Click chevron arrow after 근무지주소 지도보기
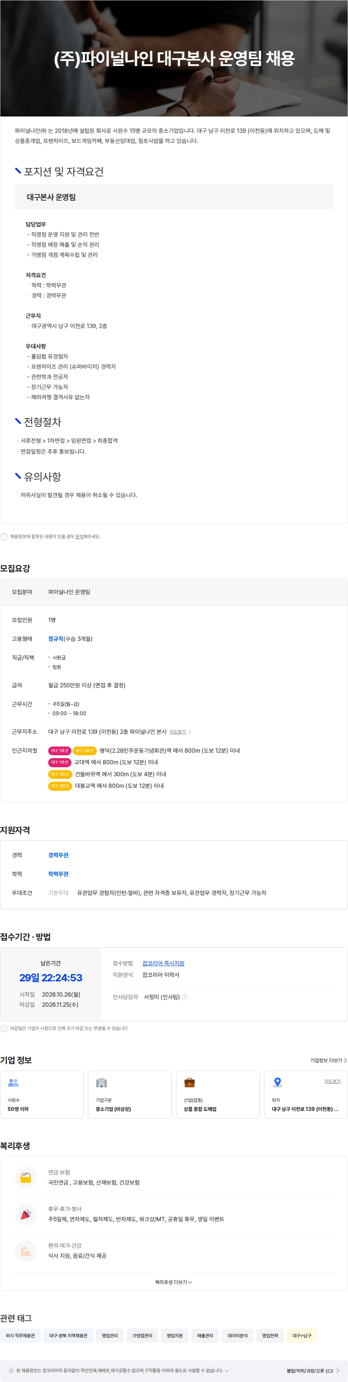This screenshot has height=1382, width=348. (190, 732)
